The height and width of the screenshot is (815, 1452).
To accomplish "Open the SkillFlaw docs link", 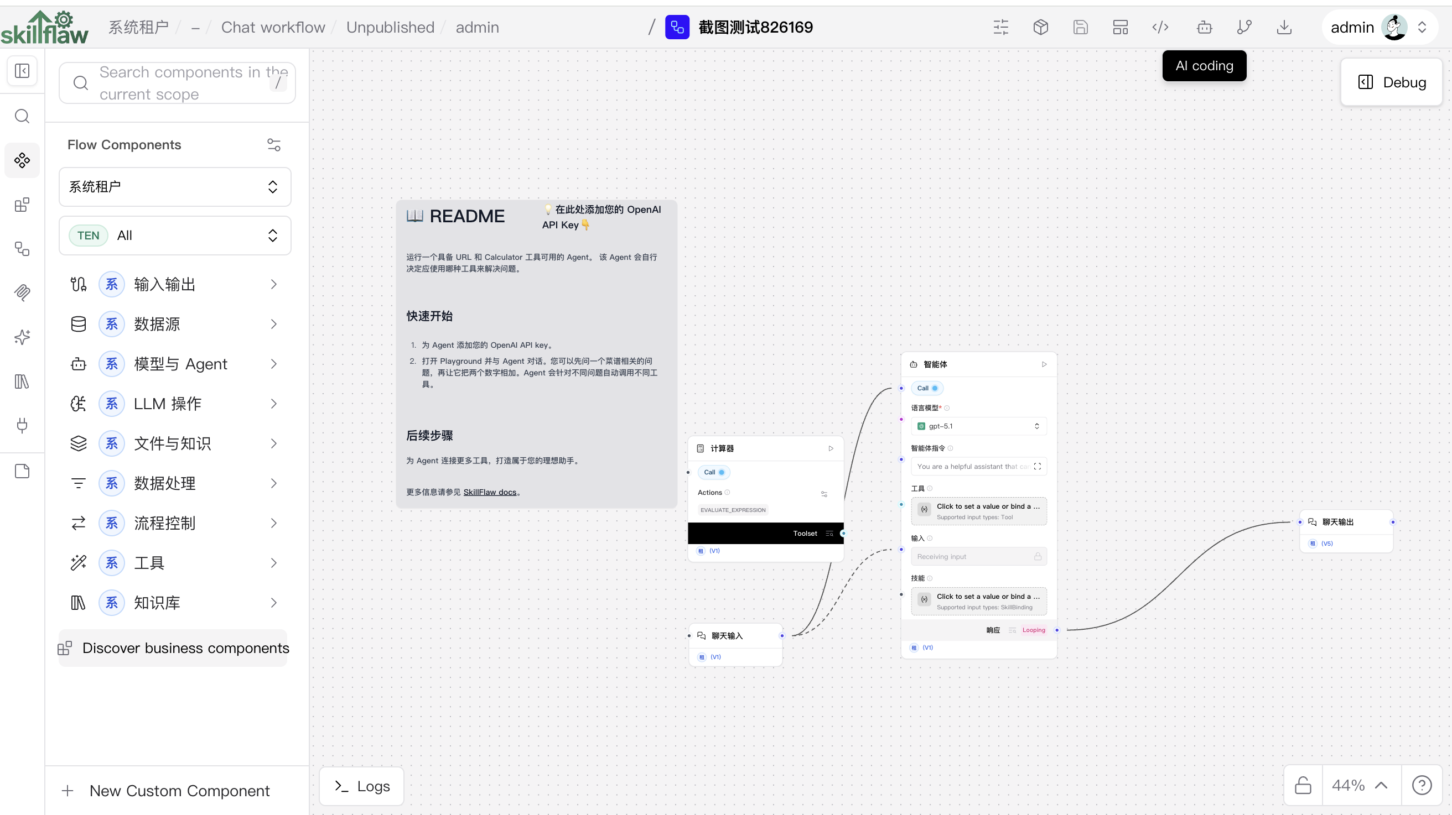I will 489,492.
